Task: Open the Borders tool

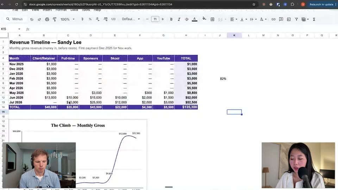Action: [x=212, y=19]
